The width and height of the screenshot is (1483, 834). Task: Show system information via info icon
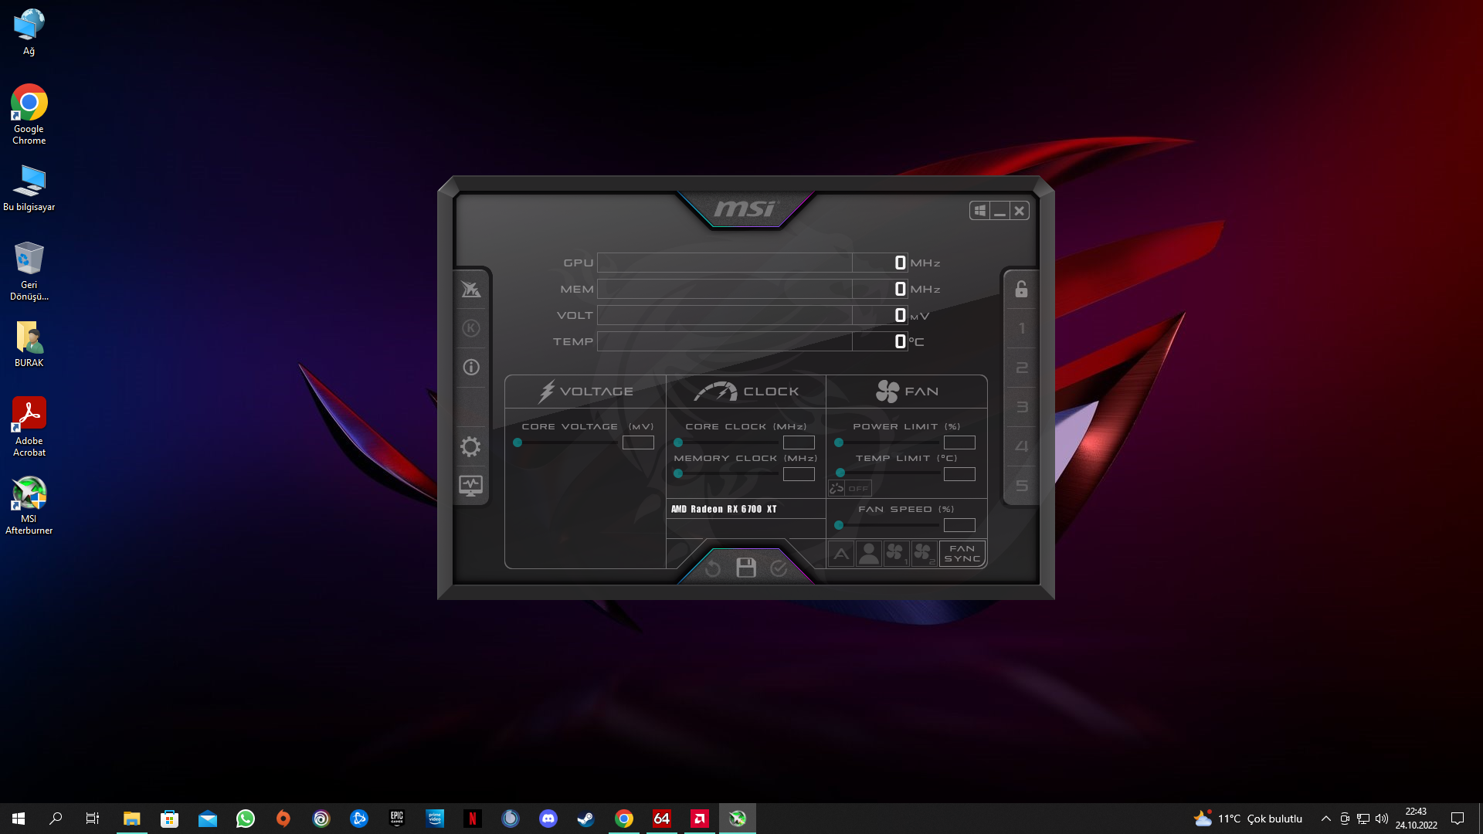point(471,368)
